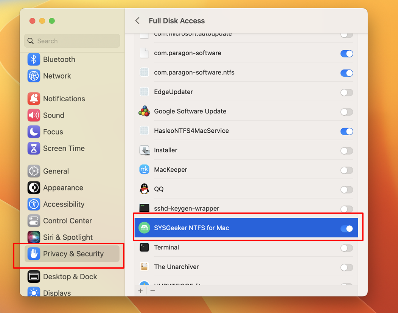
Task: Click the Desktop & Dock icon
Action: click(34, 276)
